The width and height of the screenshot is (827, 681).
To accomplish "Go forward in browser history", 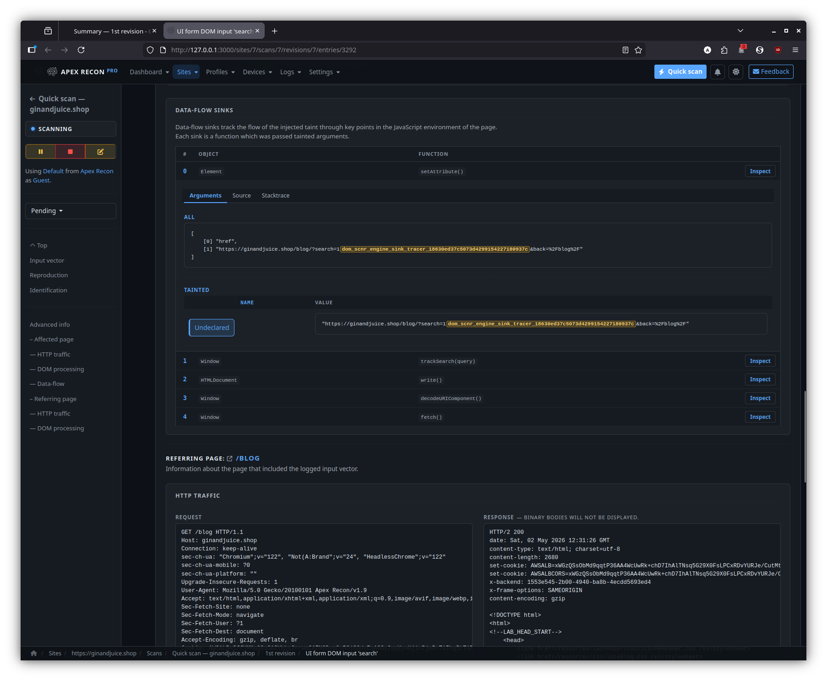I will pos(65,50).
